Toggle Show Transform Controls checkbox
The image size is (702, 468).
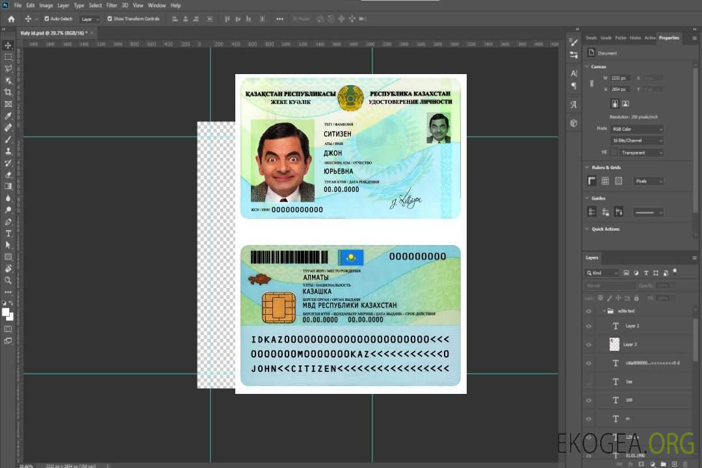point(110,19)
